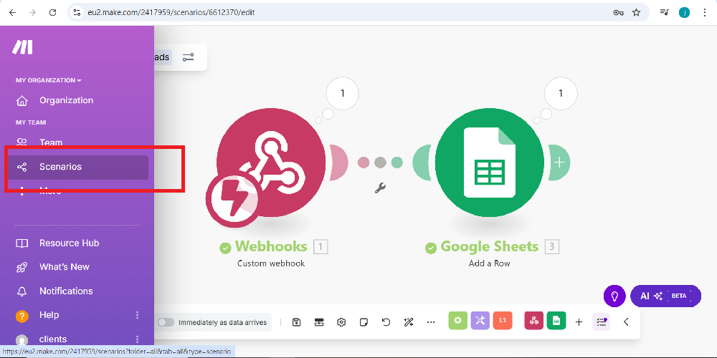
Task: Add a note with the notes icon
Action: [x=364, y=322]
